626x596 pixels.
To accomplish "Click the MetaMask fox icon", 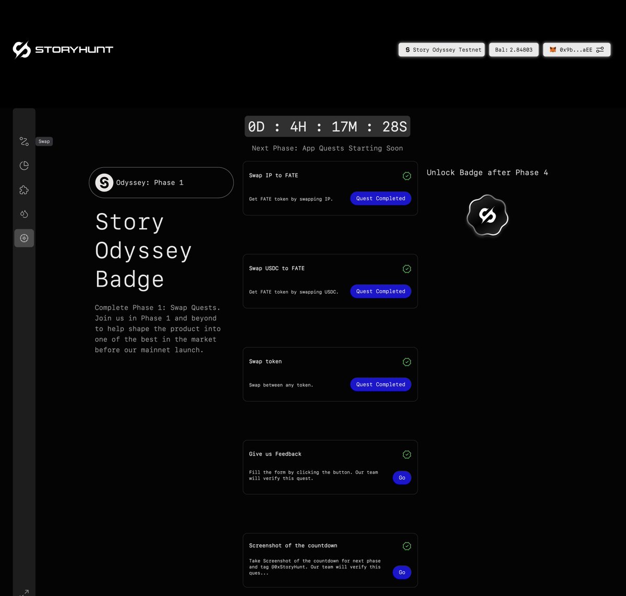I will [553, 50].
